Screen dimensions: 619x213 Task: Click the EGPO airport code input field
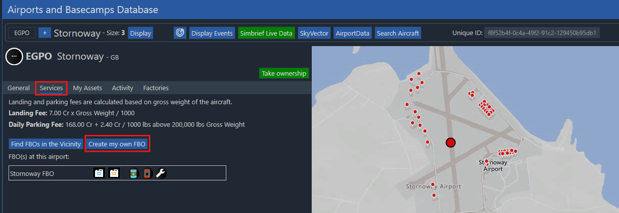22,33
